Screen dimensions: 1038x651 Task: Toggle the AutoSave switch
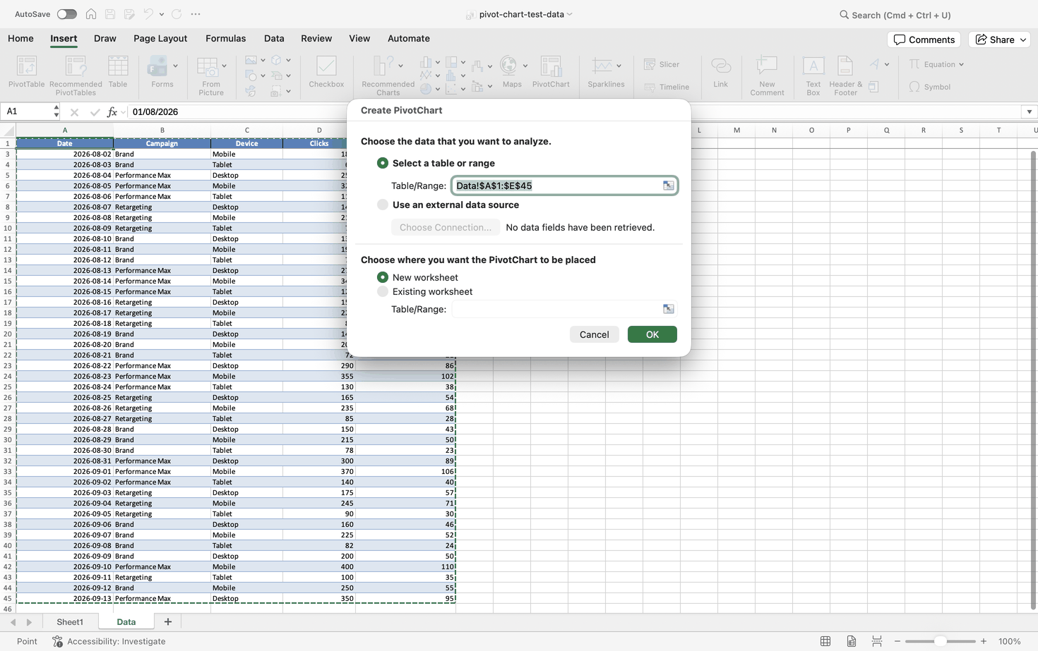point(67,14)
